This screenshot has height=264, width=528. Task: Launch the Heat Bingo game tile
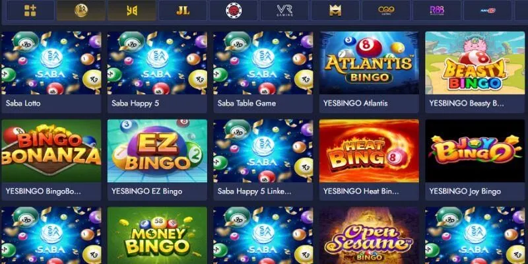tap(369, 151)
